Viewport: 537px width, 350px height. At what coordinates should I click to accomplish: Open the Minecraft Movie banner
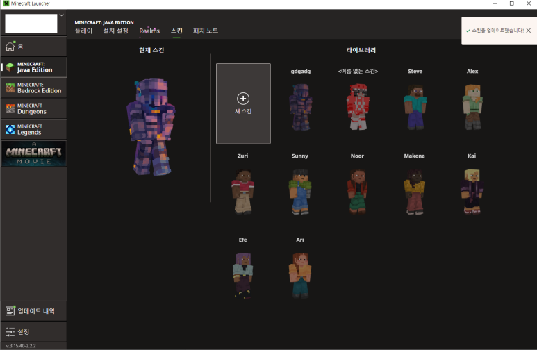pos(33,153)
